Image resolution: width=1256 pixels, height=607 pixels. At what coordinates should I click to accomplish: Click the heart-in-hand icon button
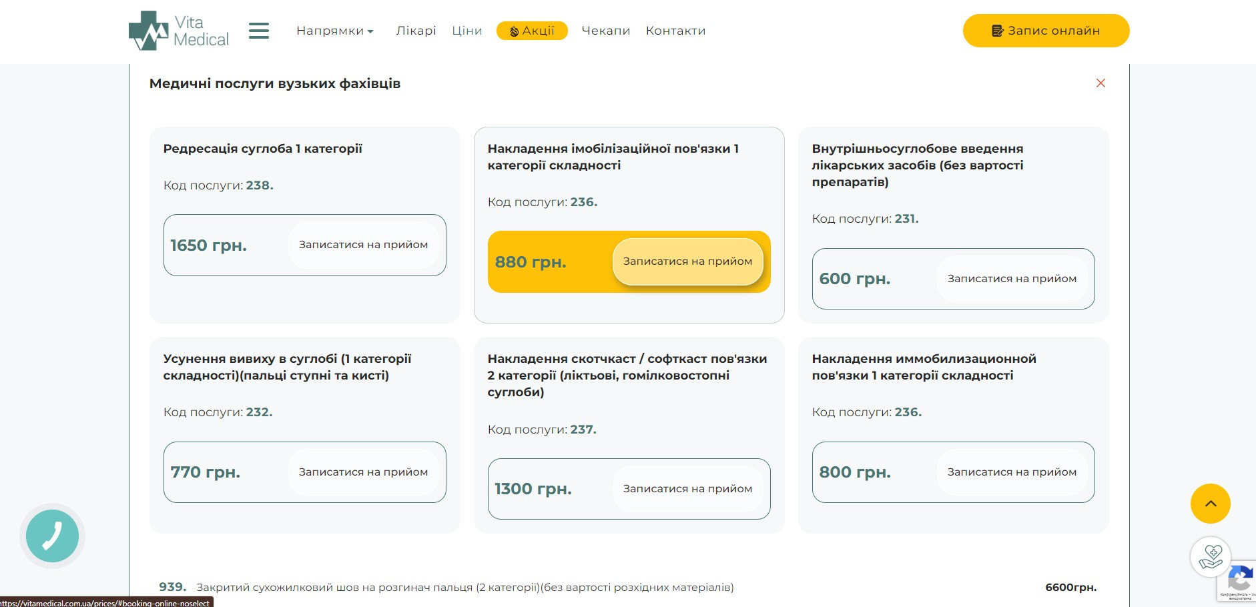pos(1210,556)
